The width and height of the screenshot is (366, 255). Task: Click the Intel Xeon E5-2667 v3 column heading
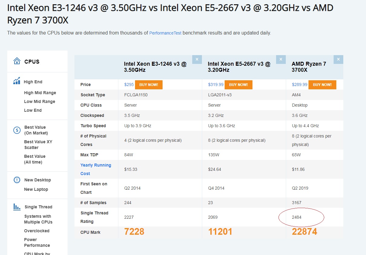pos(239,67)
